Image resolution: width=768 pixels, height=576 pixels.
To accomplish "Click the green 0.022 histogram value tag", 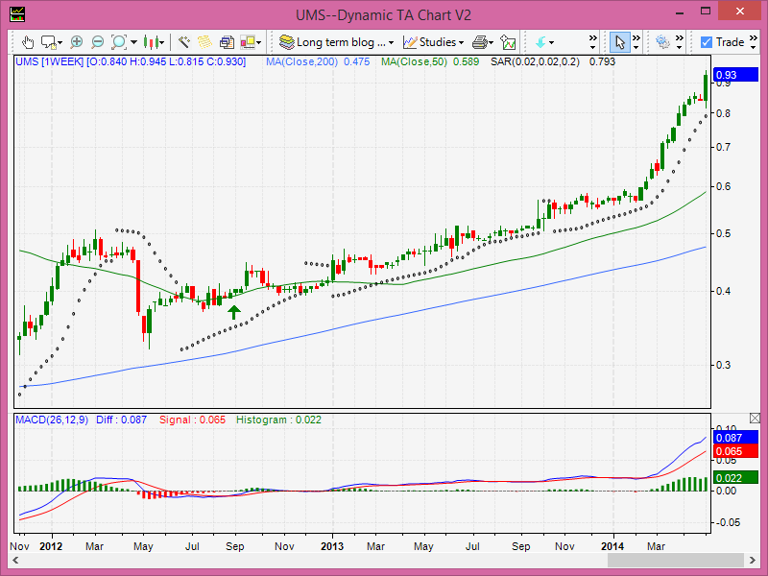I will click(x=735, y=477).
